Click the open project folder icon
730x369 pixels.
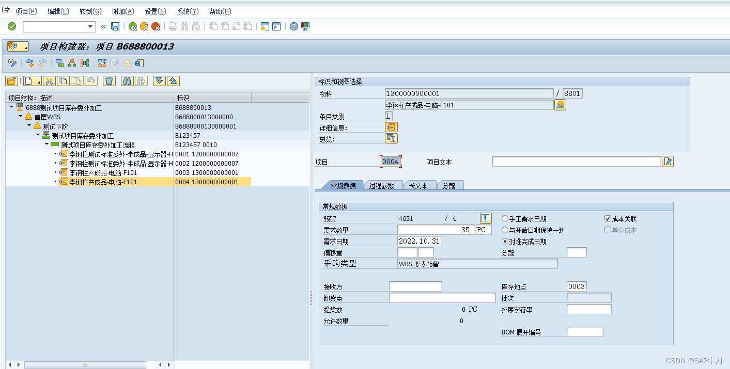pyautogui.click(x=11, y=81)
